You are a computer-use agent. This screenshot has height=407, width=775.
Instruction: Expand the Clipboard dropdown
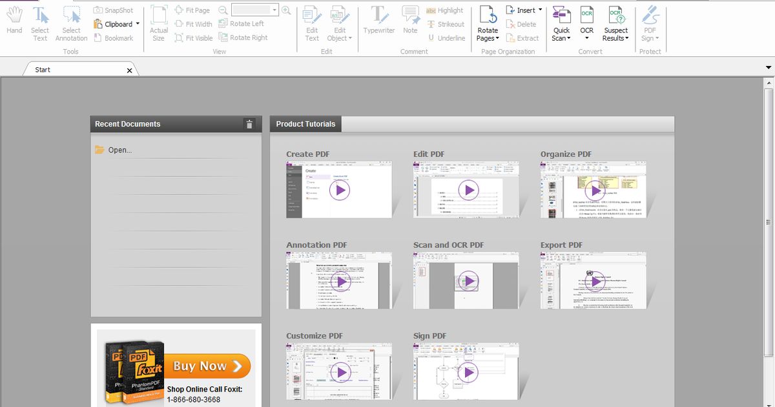tap(137, 23)
